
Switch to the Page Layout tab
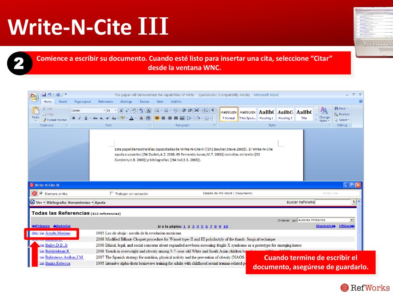83,101
